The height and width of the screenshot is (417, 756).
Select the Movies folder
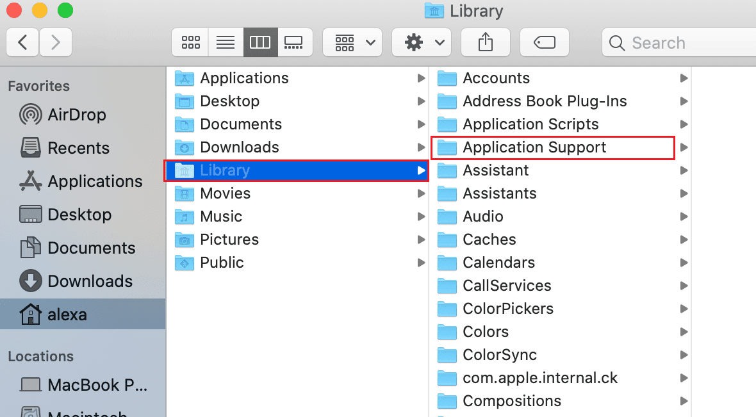coord(297,193)
